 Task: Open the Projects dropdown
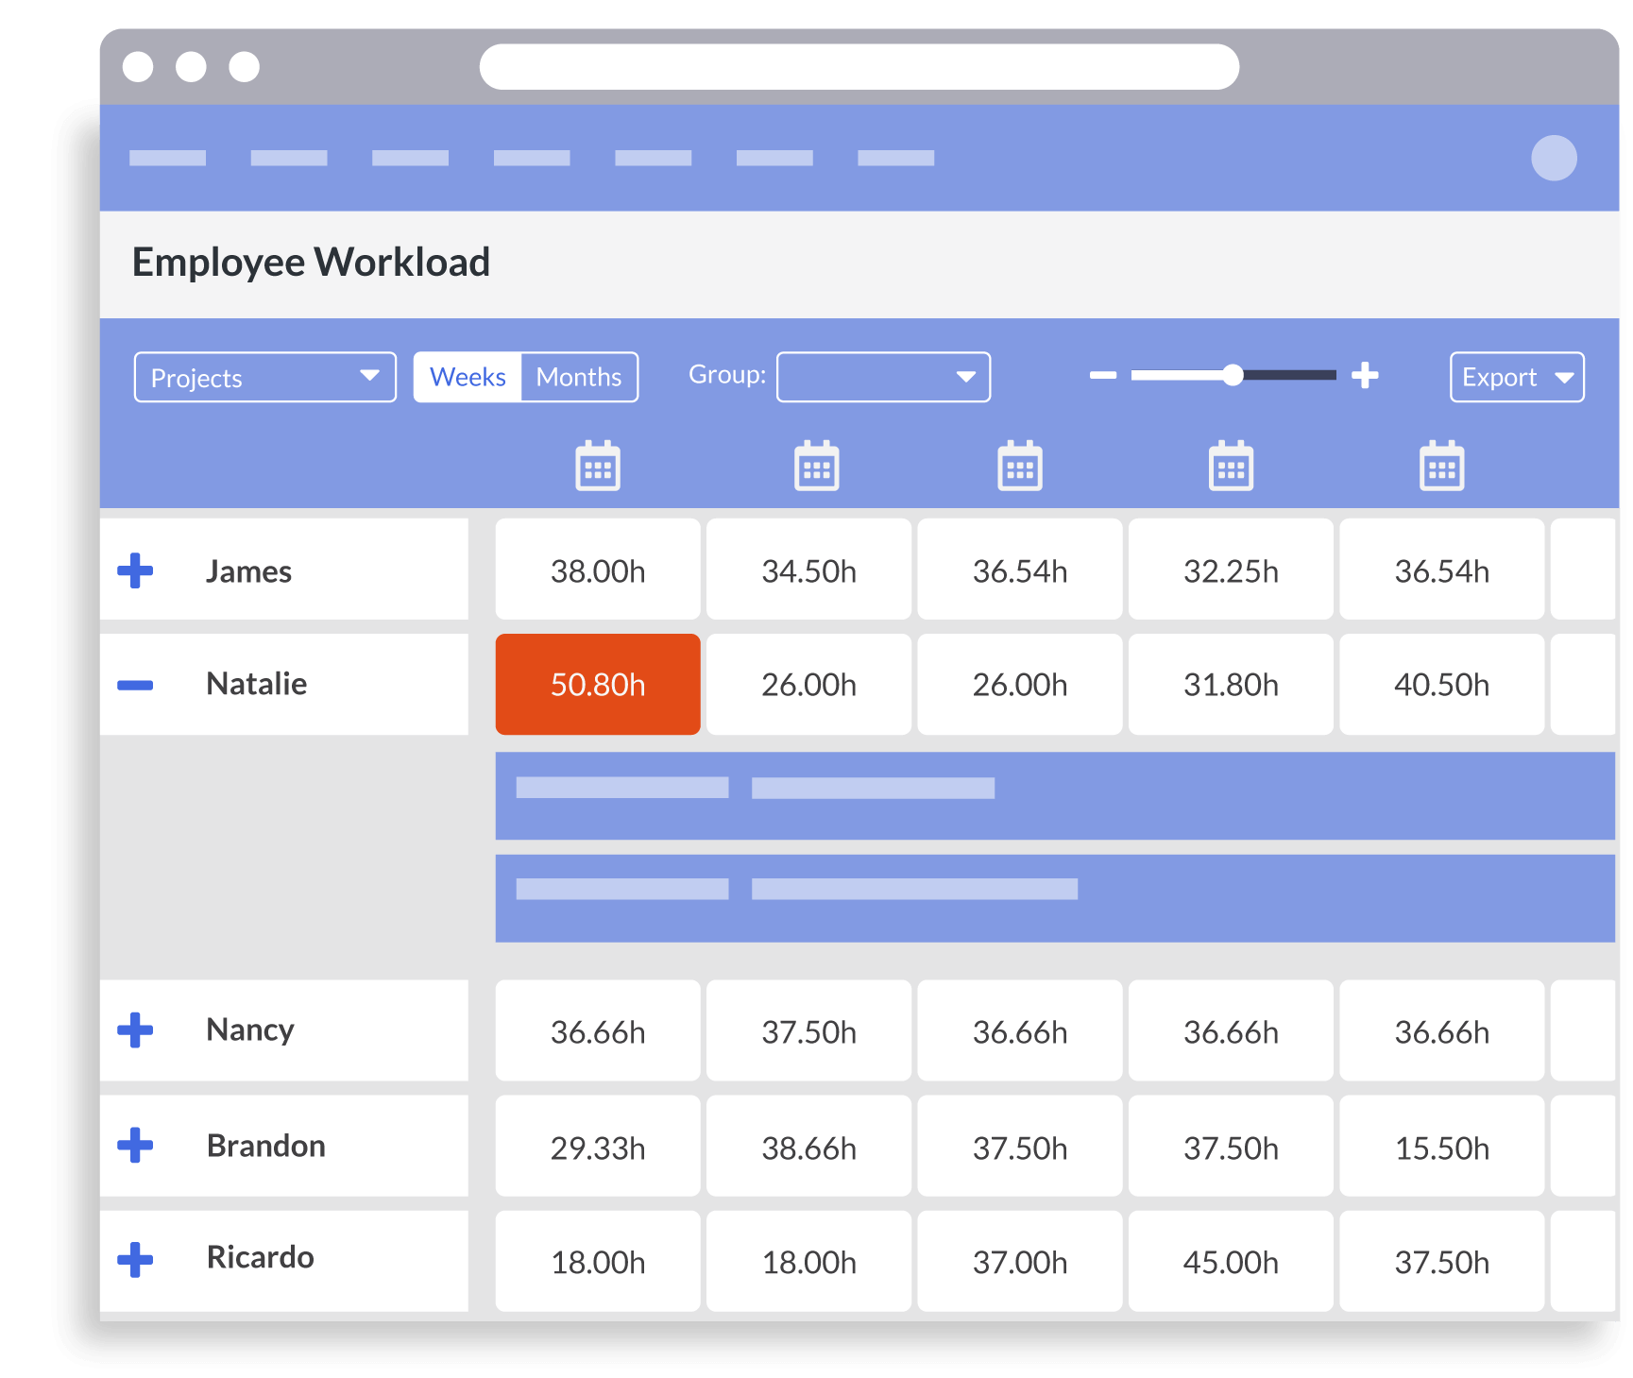click(x=265, y=377)
